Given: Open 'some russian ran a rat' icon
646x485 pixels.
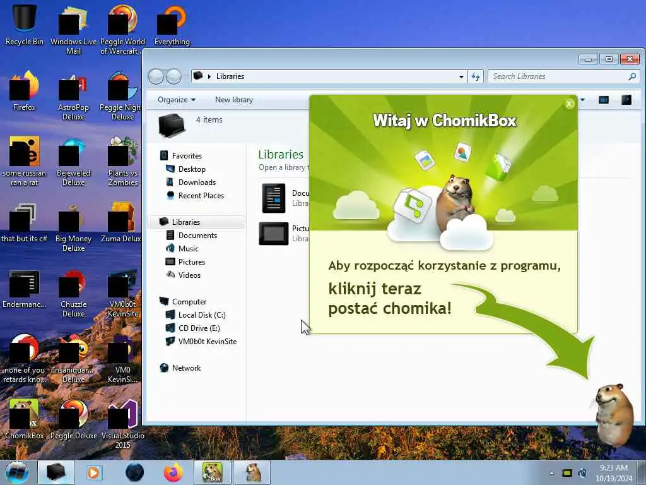Looking at the screenshot, I should (x=25, y=161).
